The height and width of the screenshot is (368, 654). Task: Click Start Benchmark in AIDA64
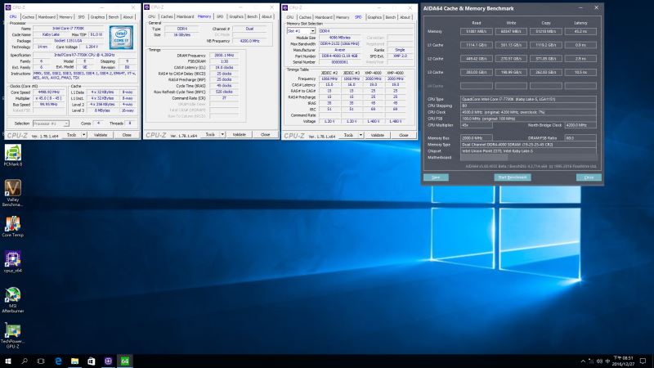513,177
